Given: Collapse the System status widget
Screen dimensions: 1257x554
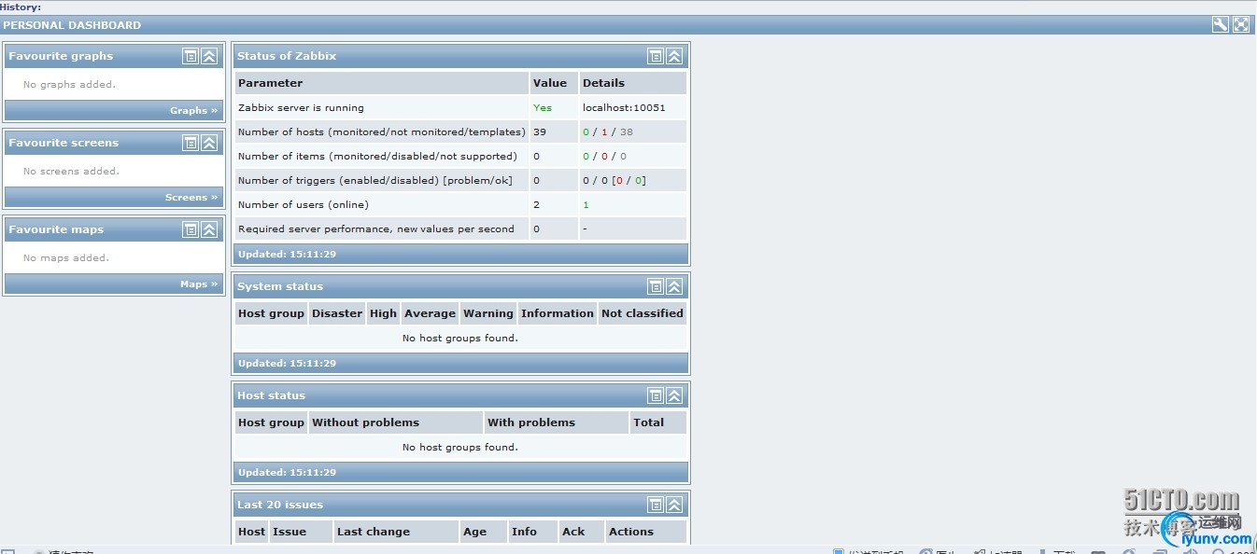Looking at the screenshot, I should [x=674, y=286].
